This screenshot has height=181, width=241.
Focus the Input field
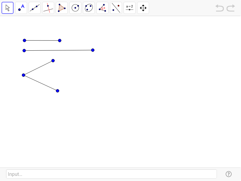coord(111,174)
